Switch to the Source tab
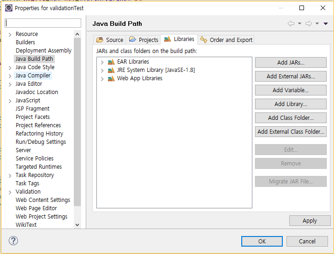The image size is (334, 254). pos(110,40)
